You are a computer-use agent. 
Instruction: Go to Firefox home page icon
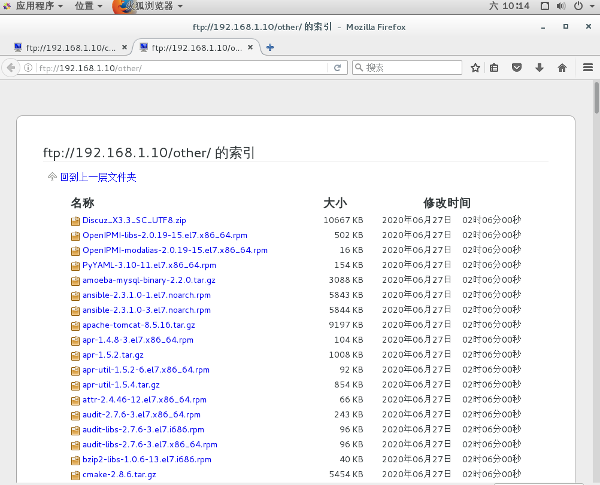[562, 68]
